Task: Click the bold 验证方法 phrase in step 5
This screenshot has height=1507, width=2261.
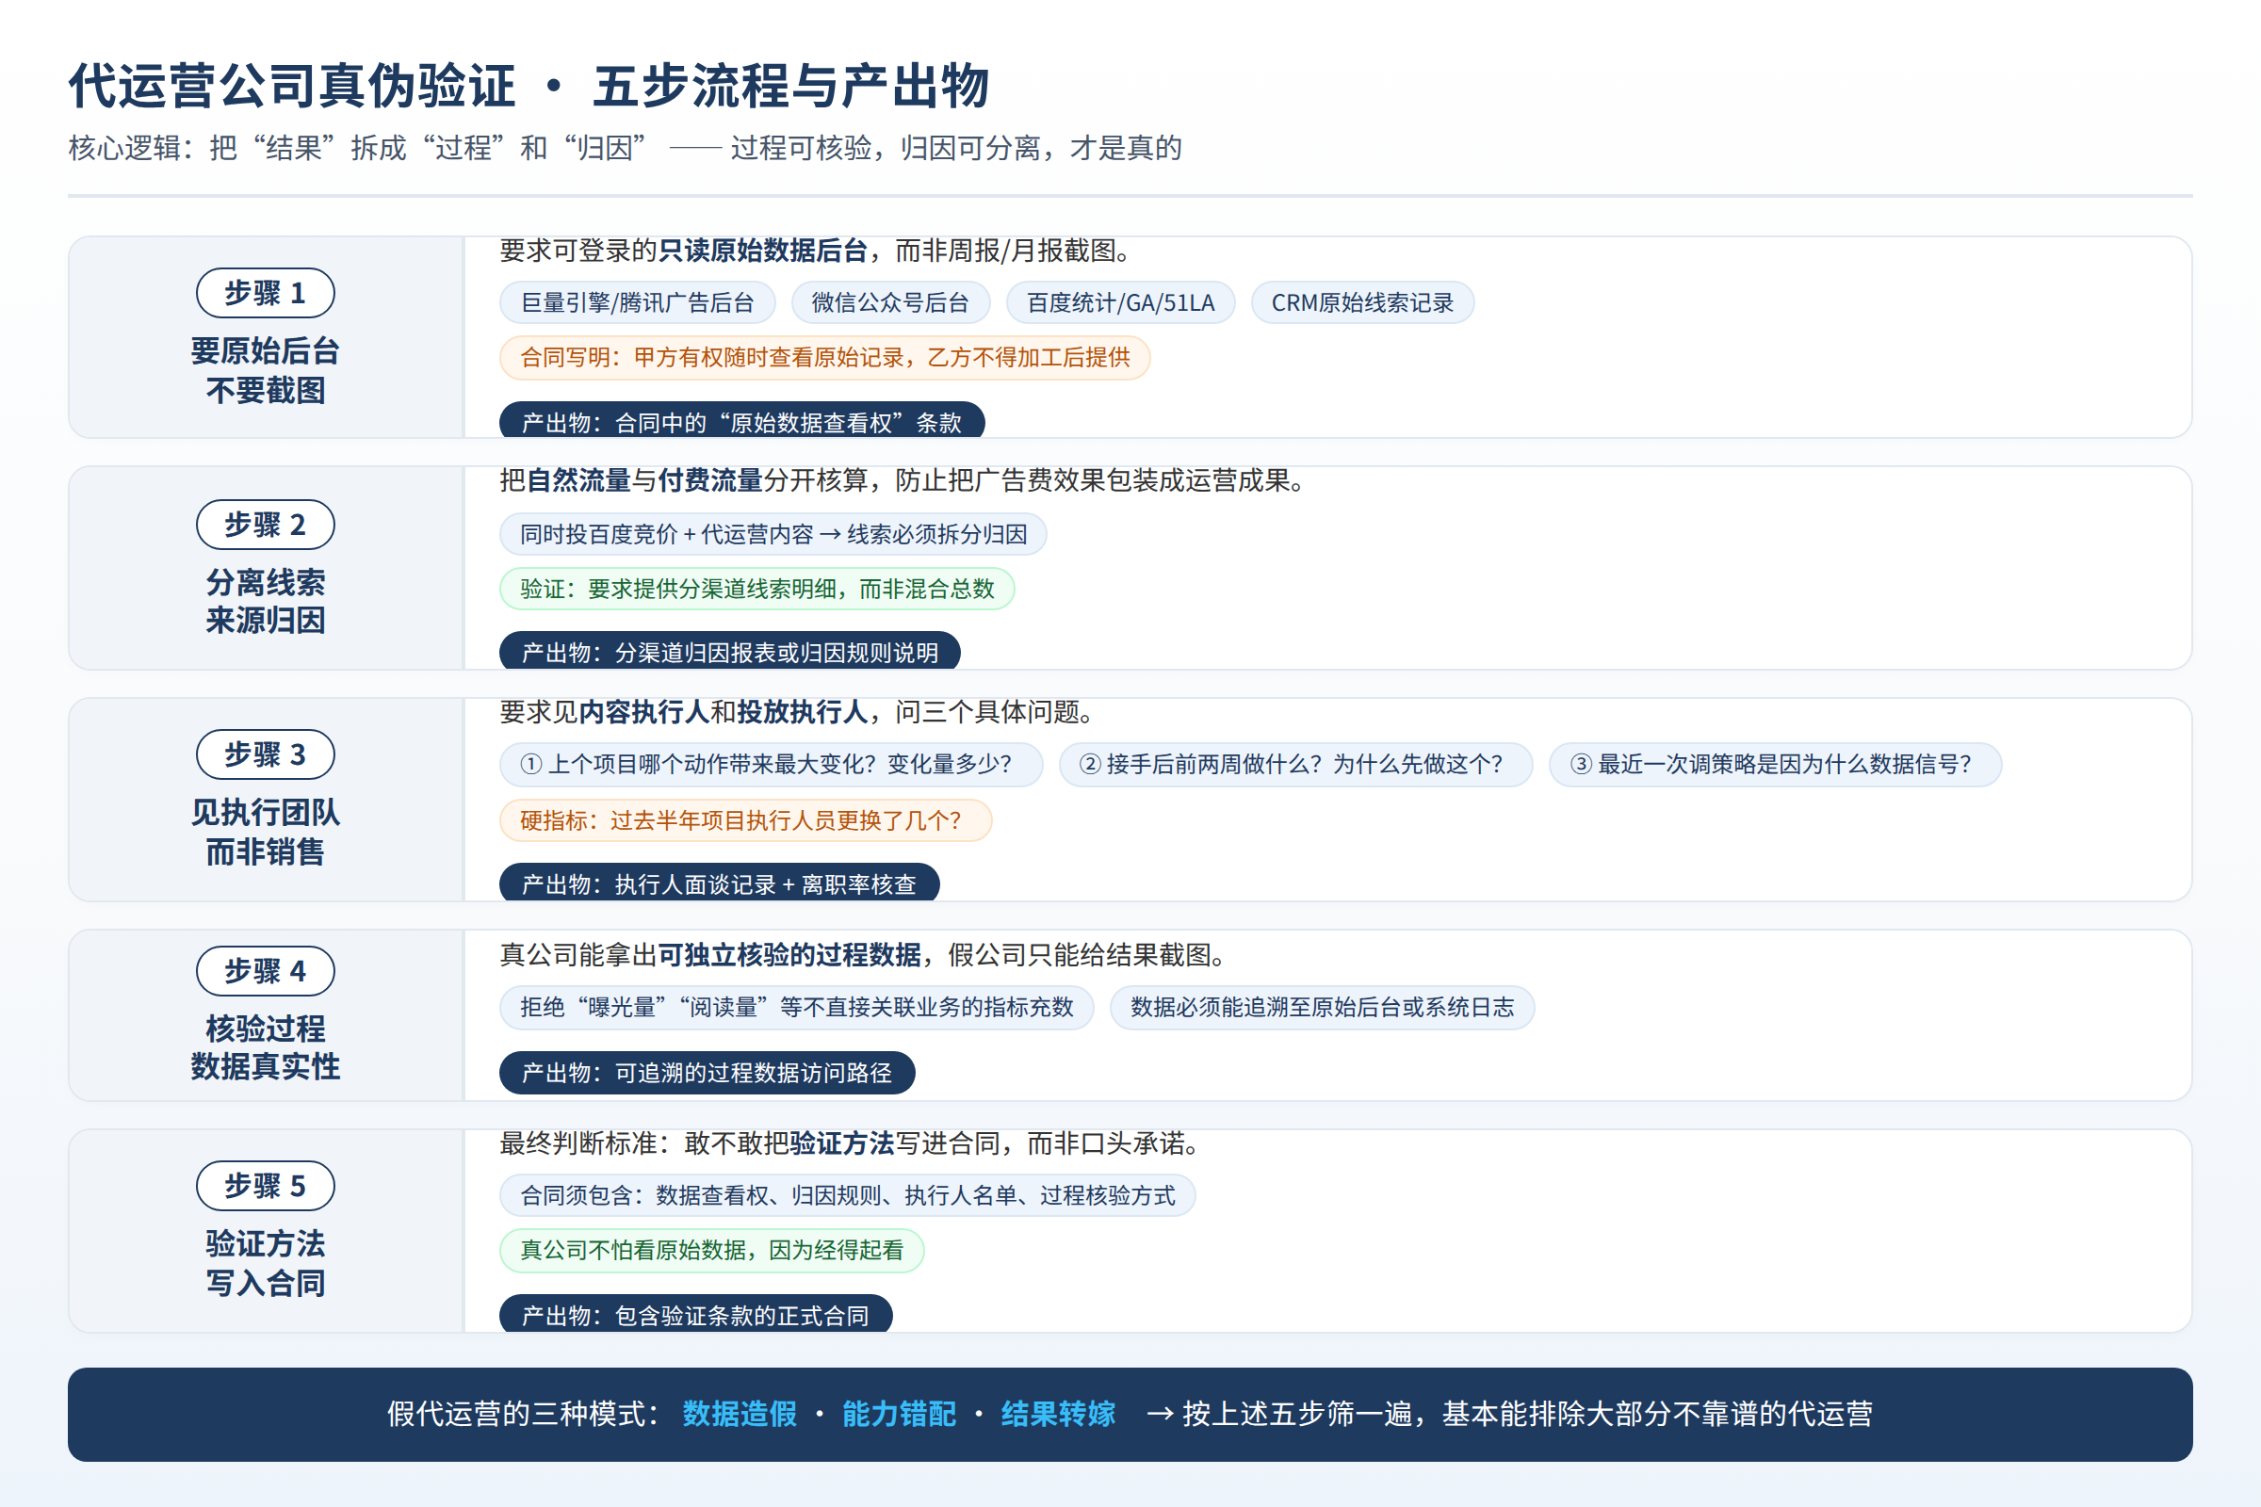Action: [x=842, y=1143]
